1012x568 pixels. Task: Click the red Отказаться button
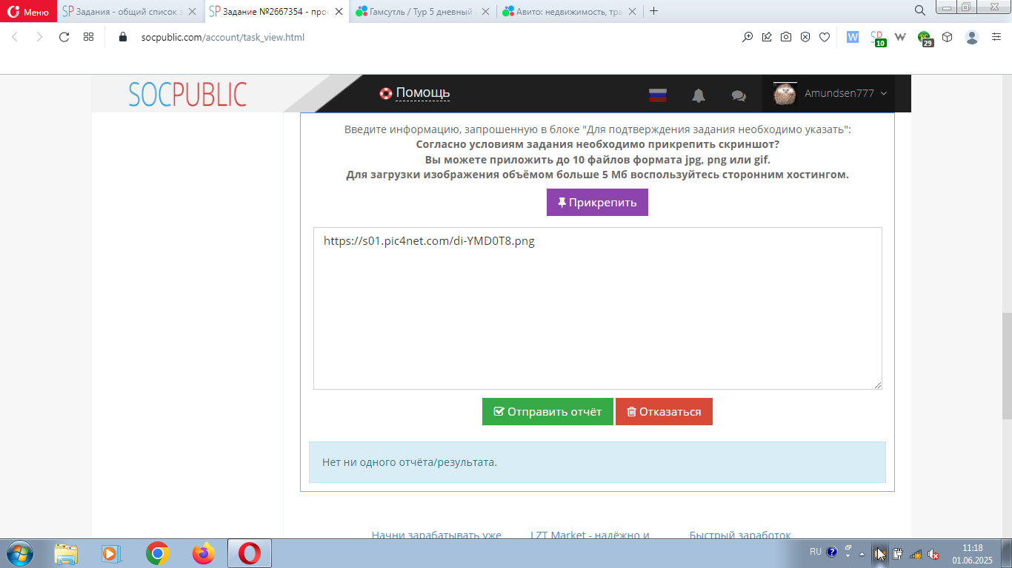(664, 412)
